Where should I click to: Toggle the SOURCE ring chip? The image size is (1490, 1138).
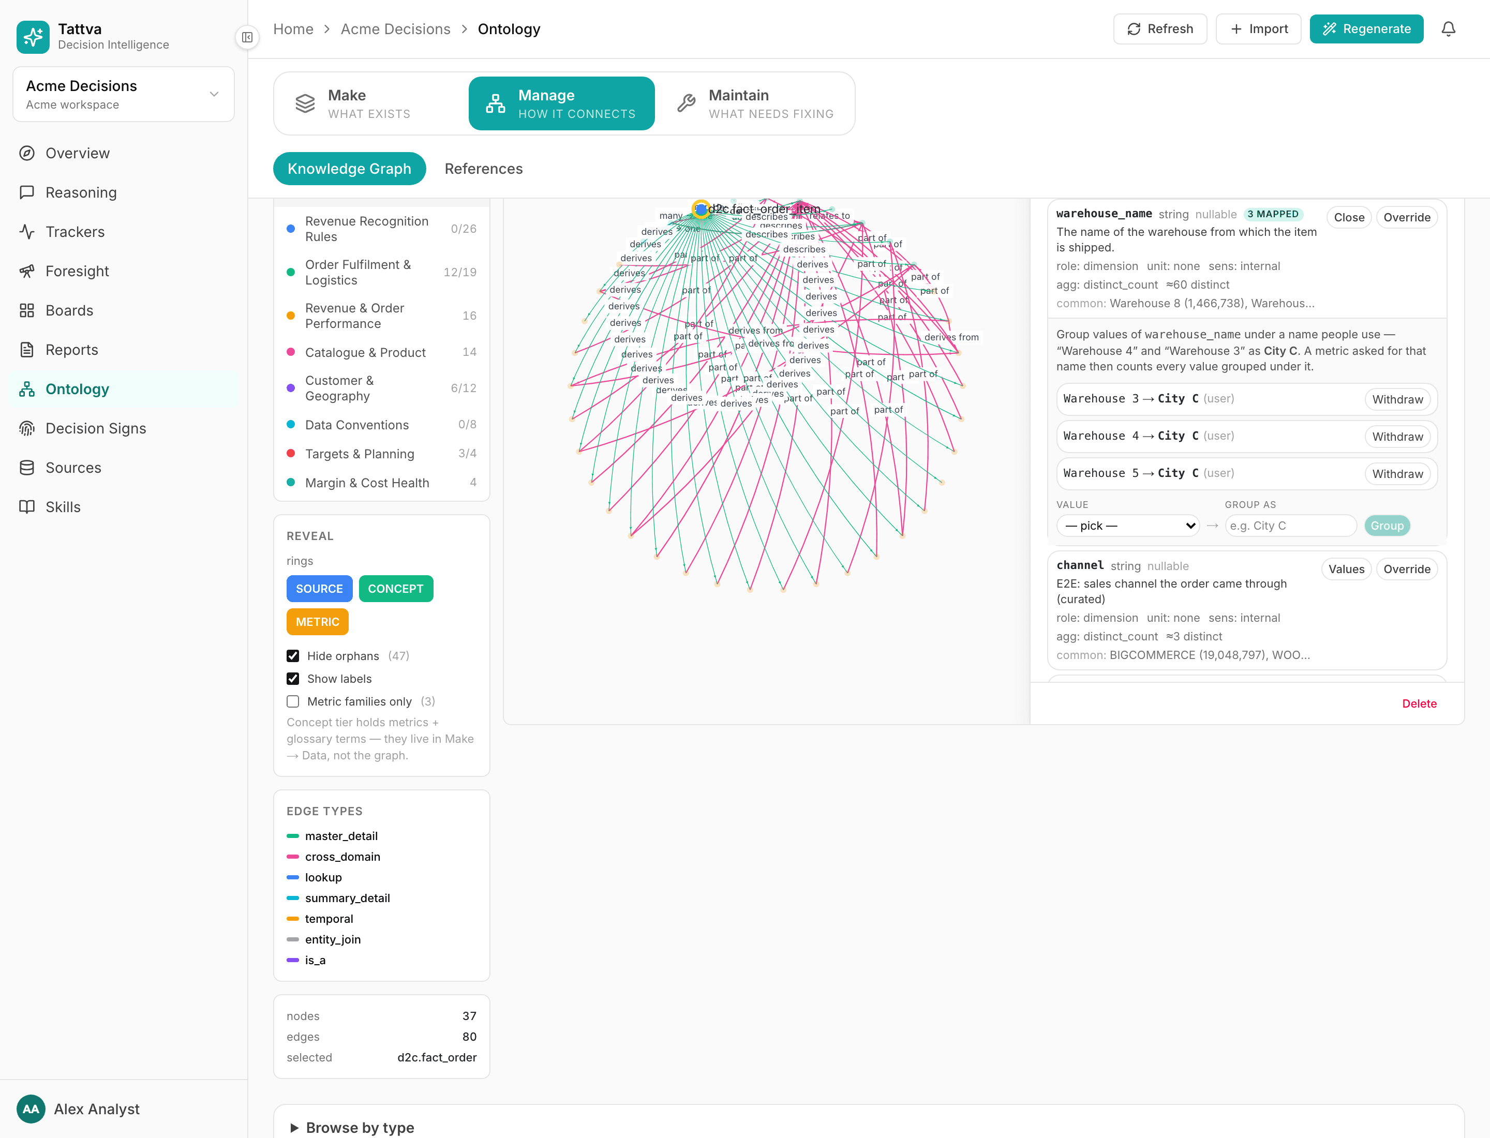pos(319,589)
